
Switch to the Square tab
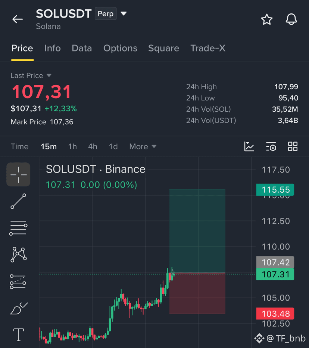coord(163,49)
